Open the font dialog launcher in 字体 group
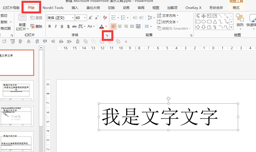Image resolution: width=256 pixels, height=152 pixels. 107,36
